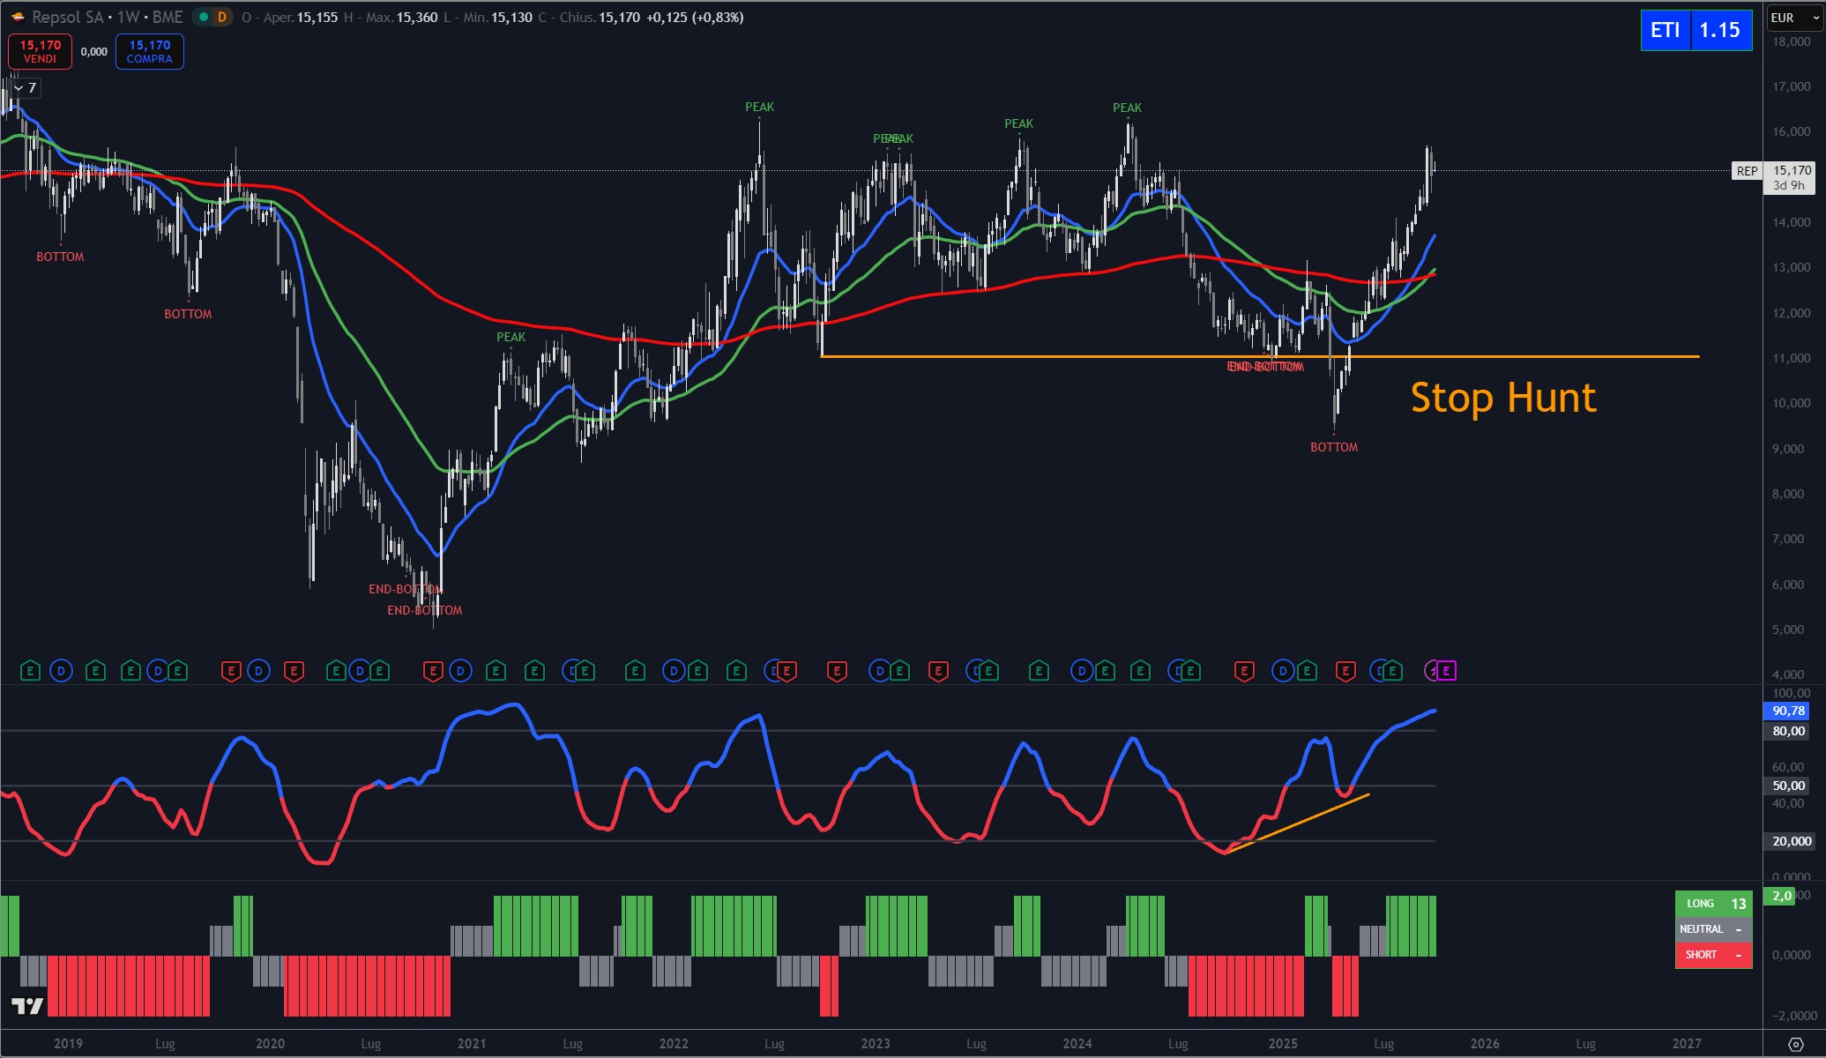Click the first blue dividend D marker
The image size is (1826, 1058).
click(61, 671)
